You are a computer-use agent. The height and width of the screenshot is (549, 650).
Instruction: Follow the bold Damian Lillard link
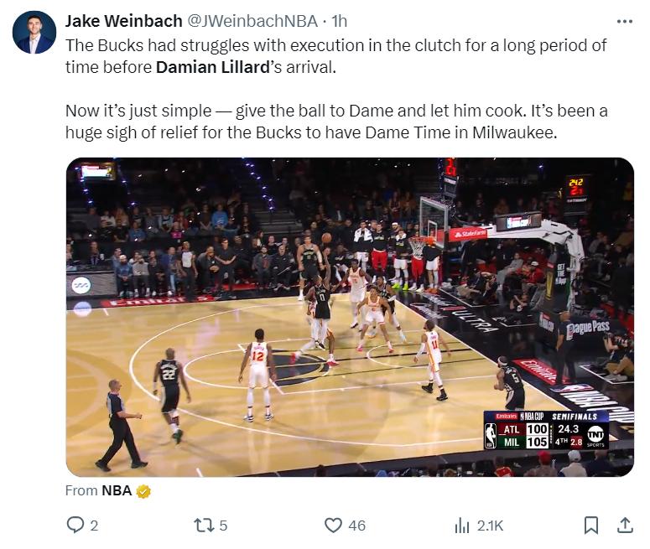[x=213, y=67]
